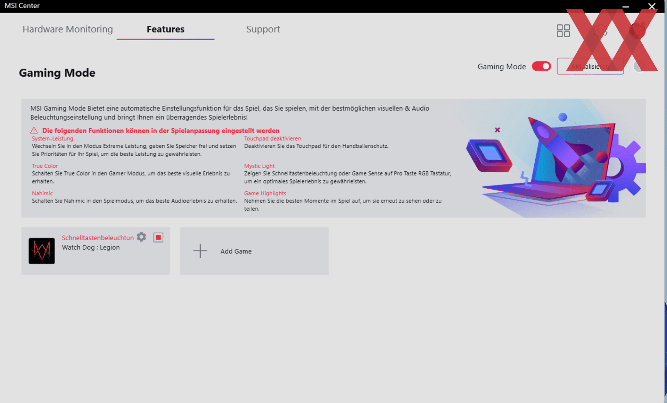This screenshot has height=403, width=667.
Task: Switch to the Support tab
Action: pyautogui.click(x=263, y=29)
